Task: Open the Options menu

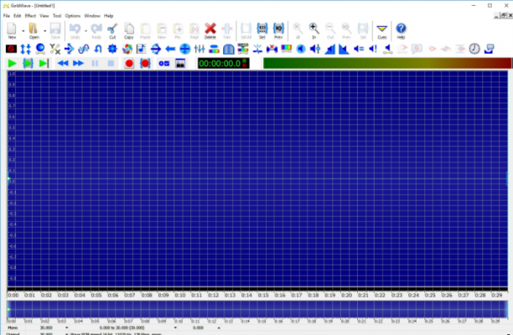Action: [x=72, y=16]
